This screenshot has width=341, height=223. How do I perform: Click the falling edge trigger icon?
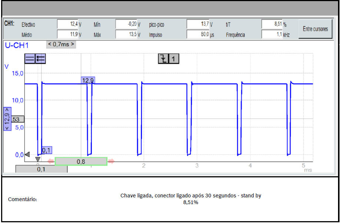pos(163,59)
